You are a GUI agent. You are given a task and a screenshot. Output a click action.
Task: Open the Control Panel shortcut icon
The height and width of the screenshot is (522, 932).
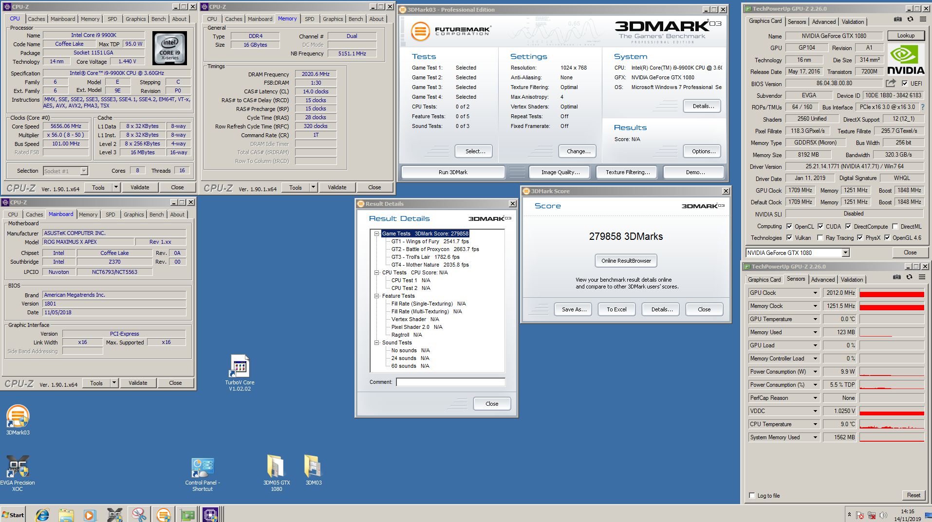[x=203, y=474]
